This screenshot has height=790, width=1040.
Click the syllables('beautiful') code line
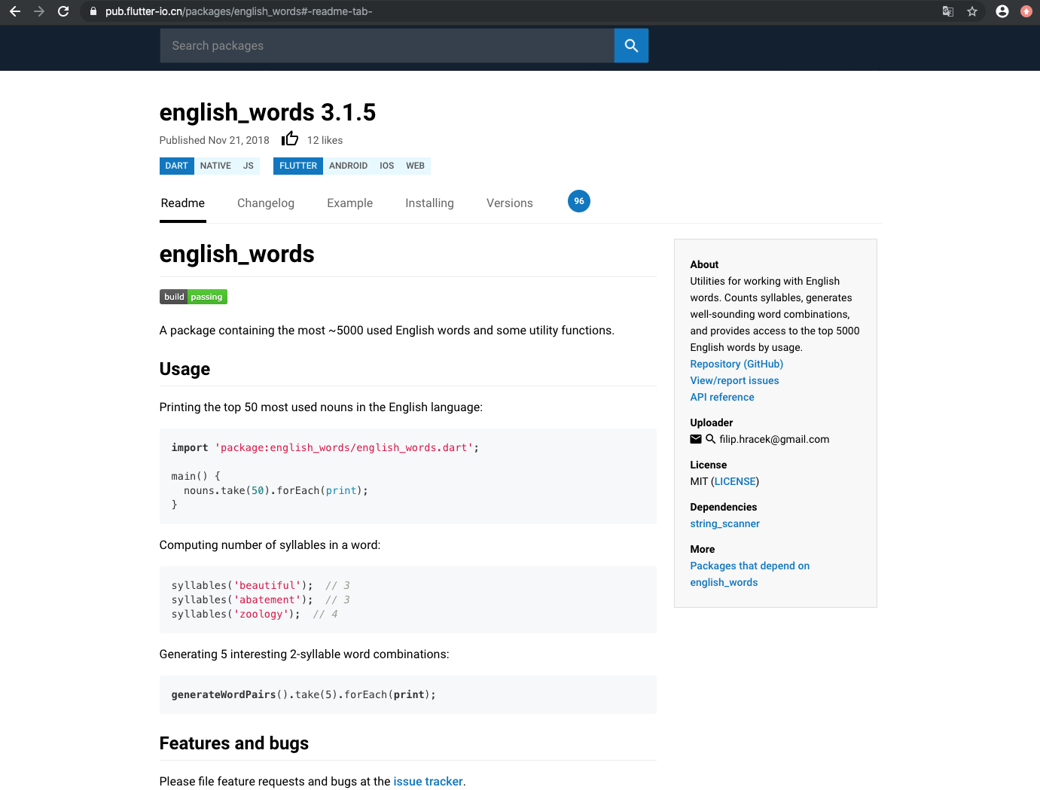261,585
